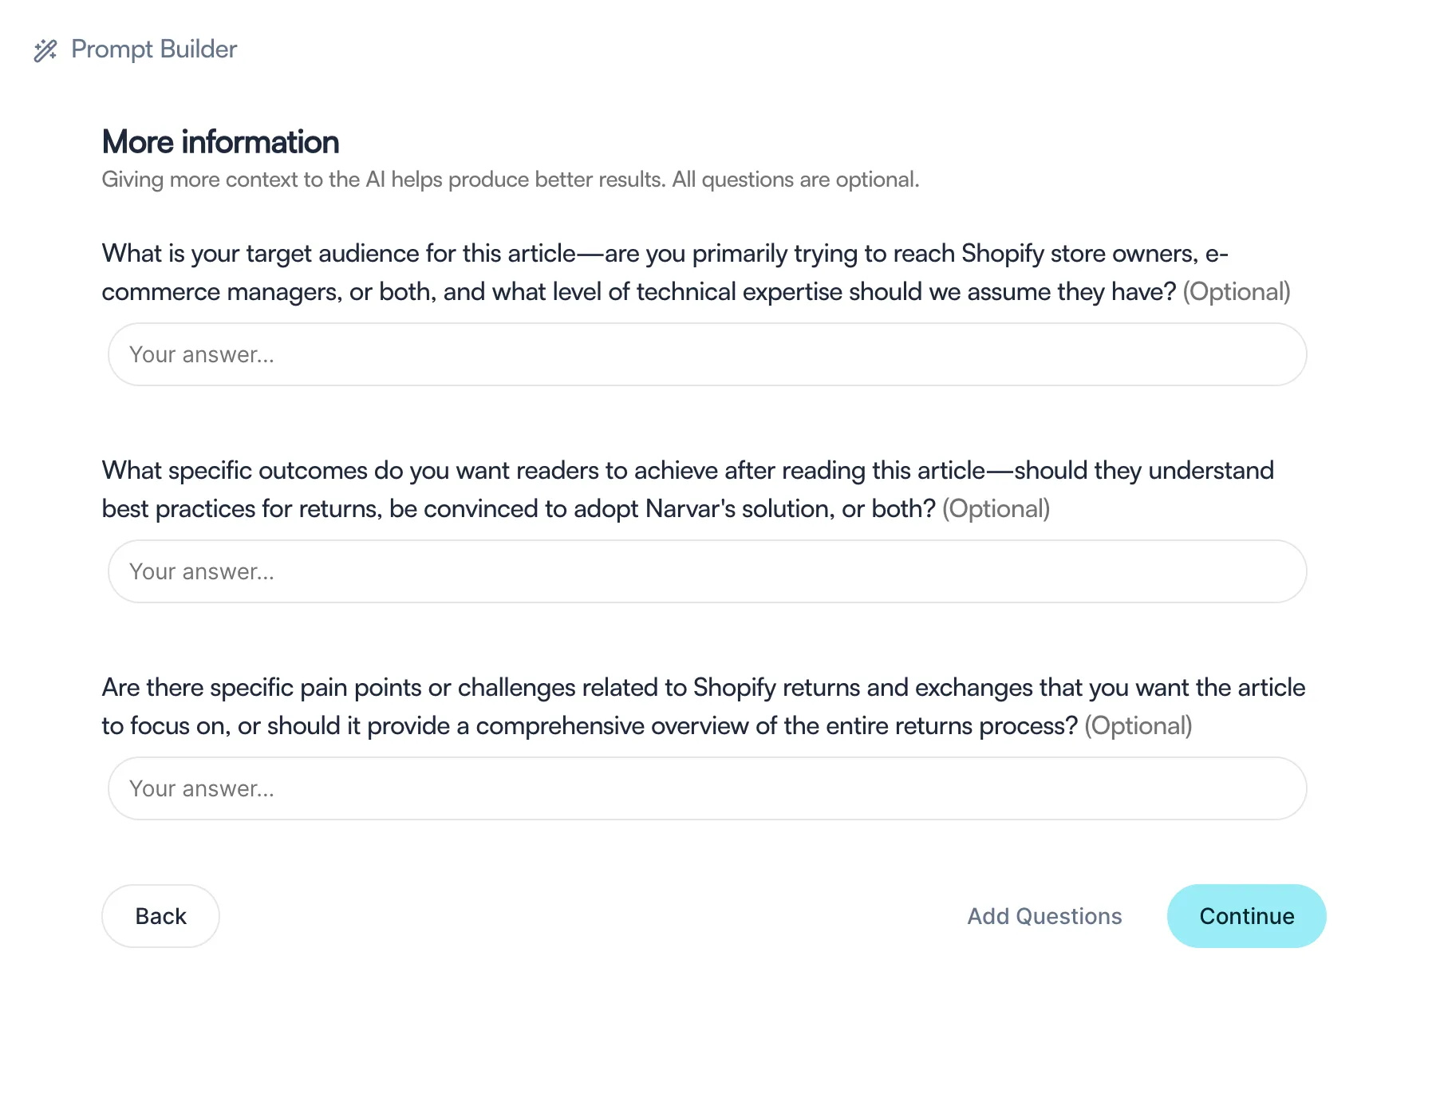Click the pain points question text
Screen dimensions: 1444x1098
tap(704, 706)
